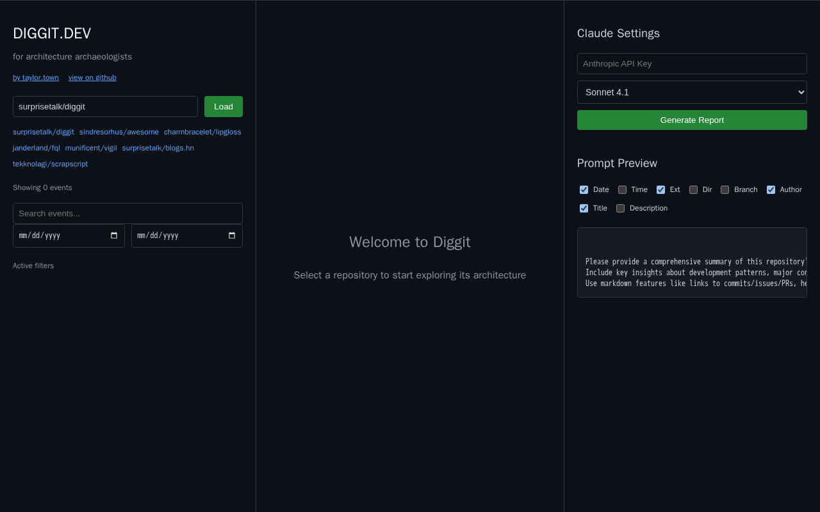
Task: Choose the charmbracelet/lipgloss repo suggestion
Action: (x=202, y=132)
